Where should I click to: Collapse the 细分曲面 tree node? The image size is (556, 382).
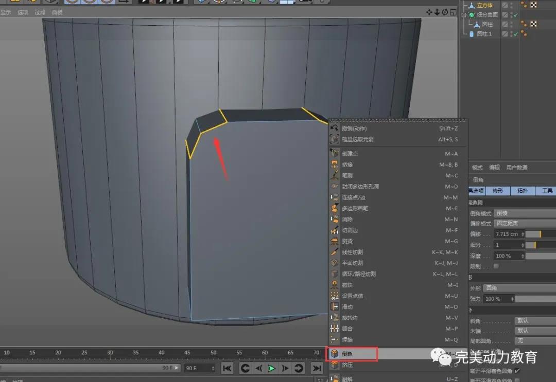pos(464,15)
